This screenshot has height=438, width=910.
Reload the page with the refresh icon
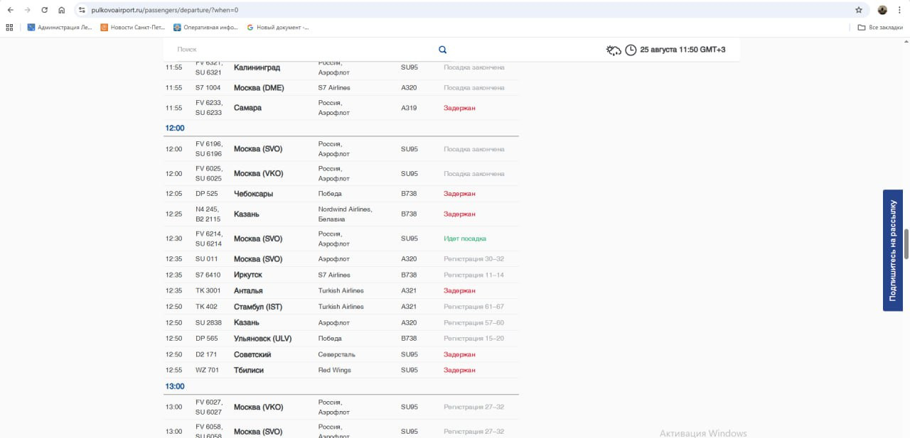[x=45, y=10]
